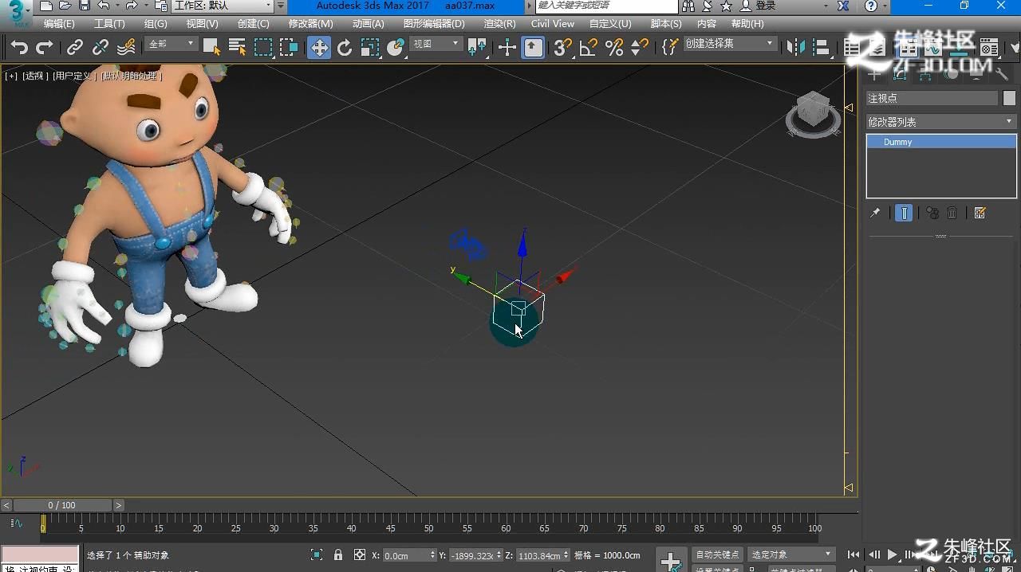Viewport: 1021px width, 572px height.
Task: Open the selection filter dropdown 全部
Action: pos(171,44)
